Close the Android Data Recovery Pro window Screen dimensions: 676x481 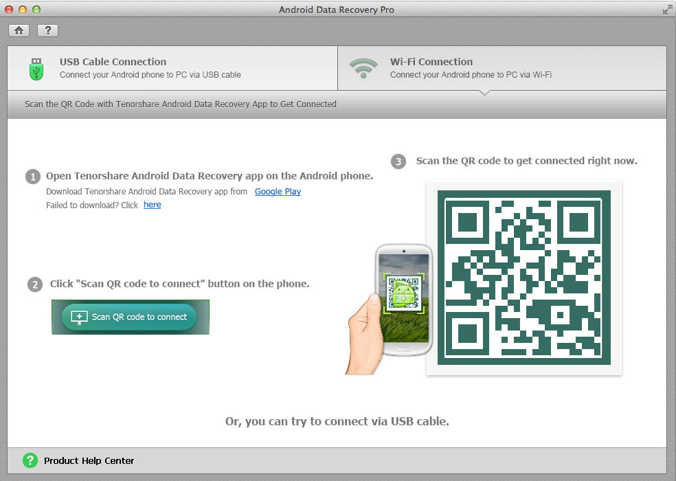tap(9, 10)
